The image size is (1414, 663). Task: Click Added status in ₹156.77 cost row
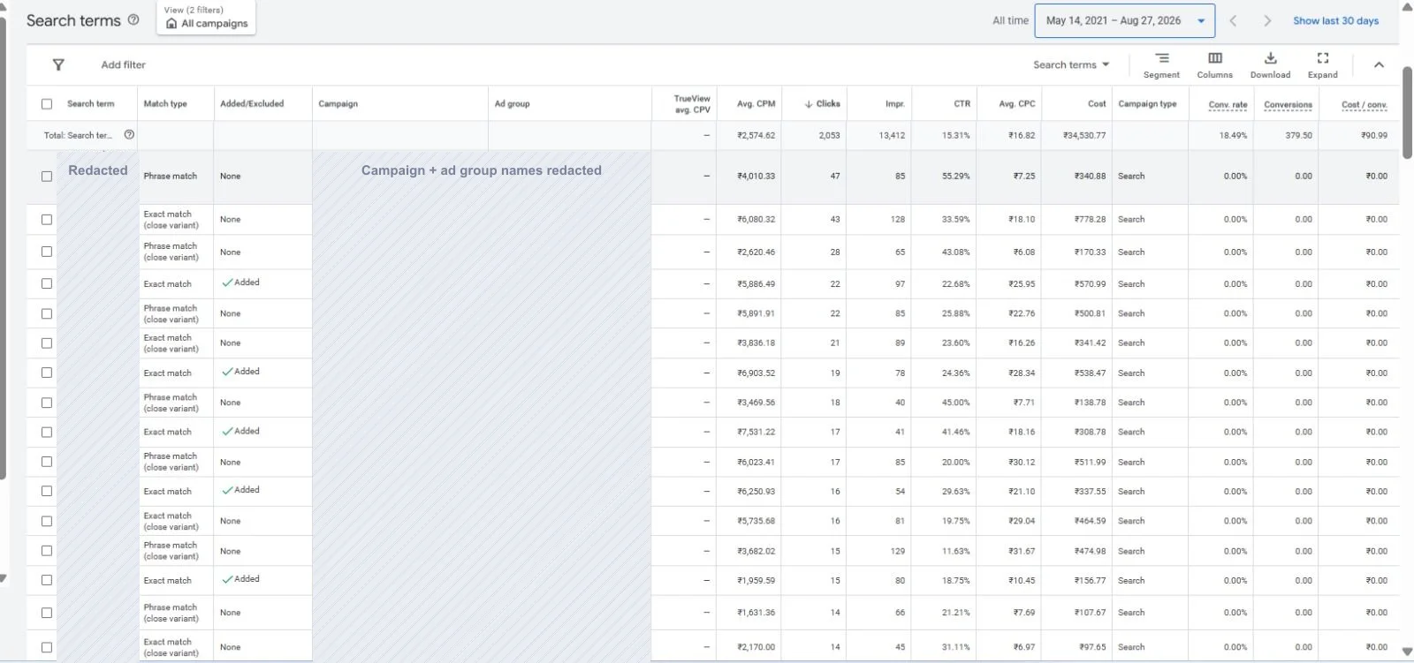click(x=241, y=579)
